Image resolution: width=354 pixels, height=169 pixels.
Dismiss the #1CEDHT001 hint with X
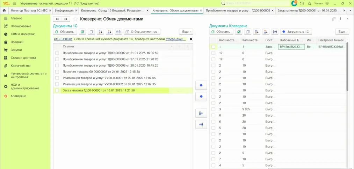(191, 39)
